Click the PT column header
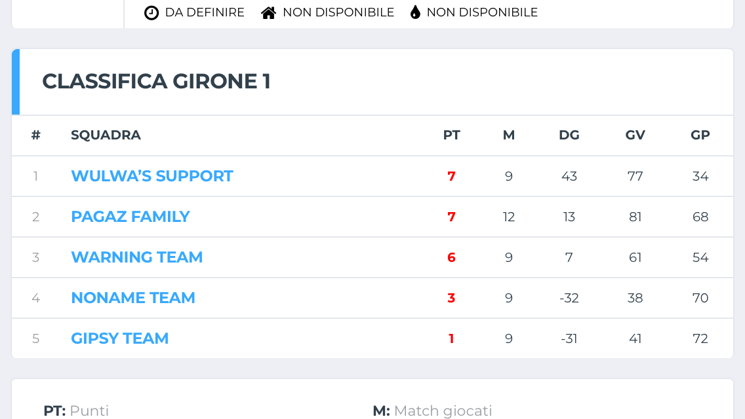The image size is (745, 419). point(451,136)
